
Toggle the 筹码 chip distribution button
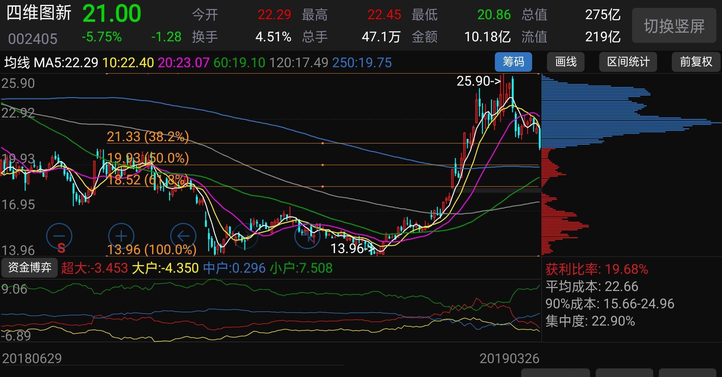513,62
